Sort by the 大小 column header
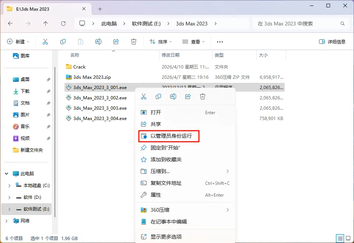Image resolution: width=354 pixels, height=243 pixels. [x=263, y=55]
